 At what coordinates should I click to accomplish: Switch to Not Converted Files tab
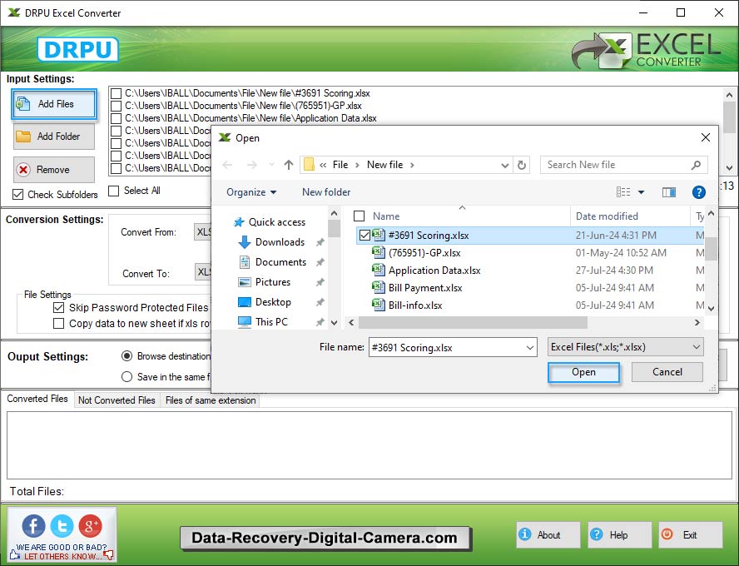117,400
